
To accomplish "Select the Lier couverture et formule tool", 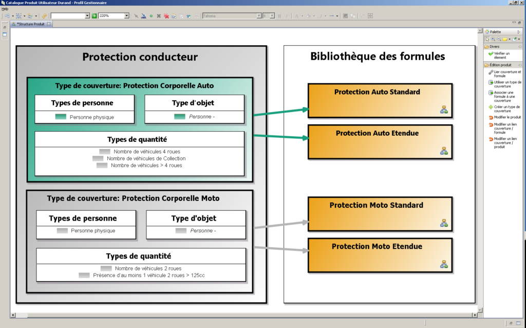I will click(506, 72).
